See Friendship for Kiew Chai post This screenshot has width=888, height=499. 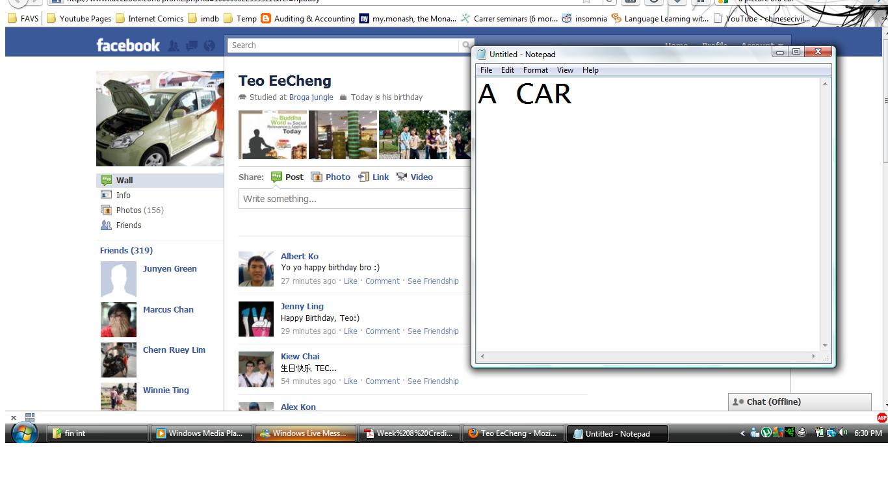(433, 381)
